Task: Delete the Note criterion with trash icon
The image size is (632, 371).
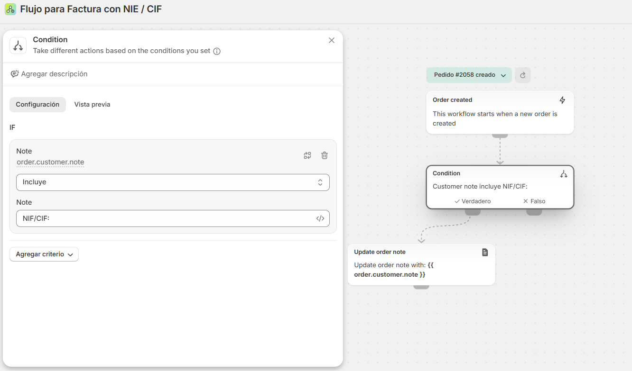Action: (x=325, y=155)
